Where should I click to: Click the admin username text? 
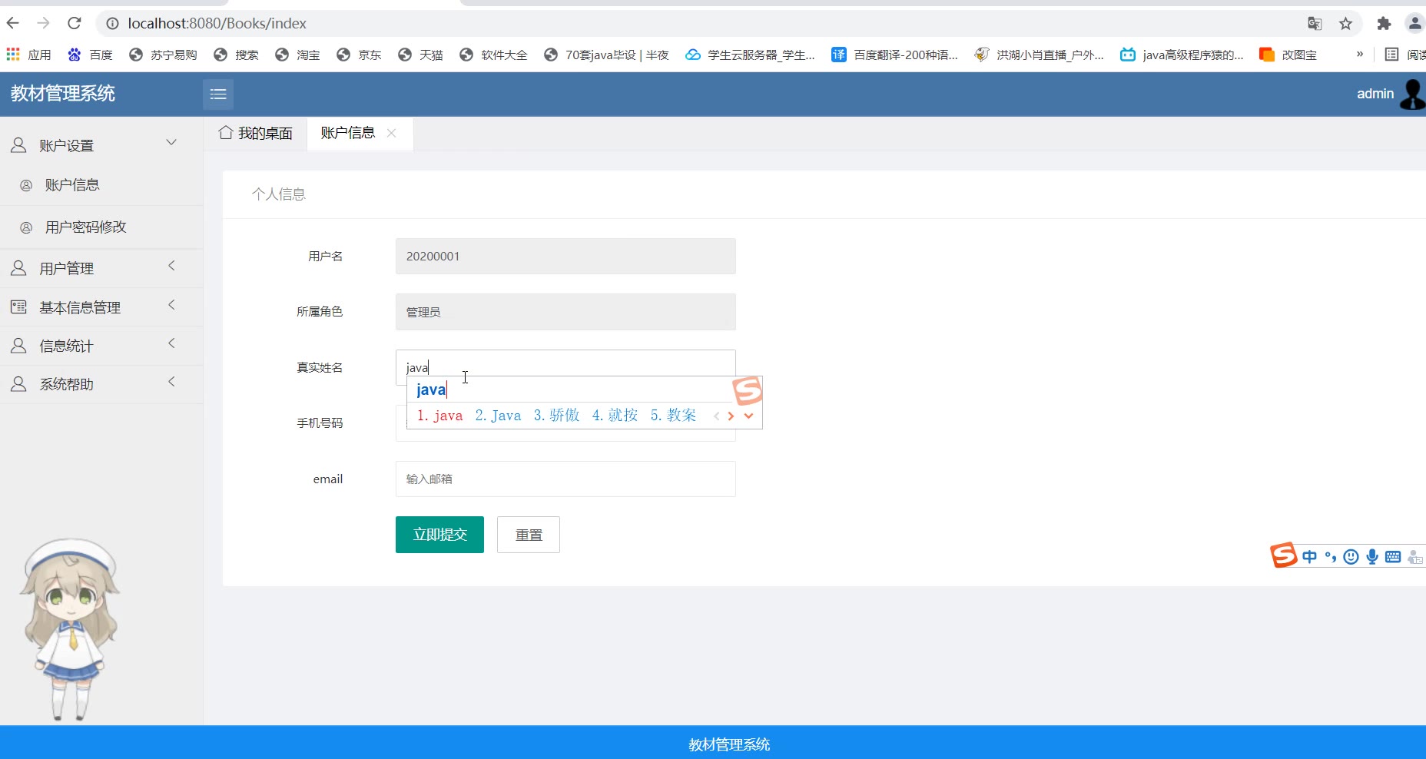tap(1375, 94)
